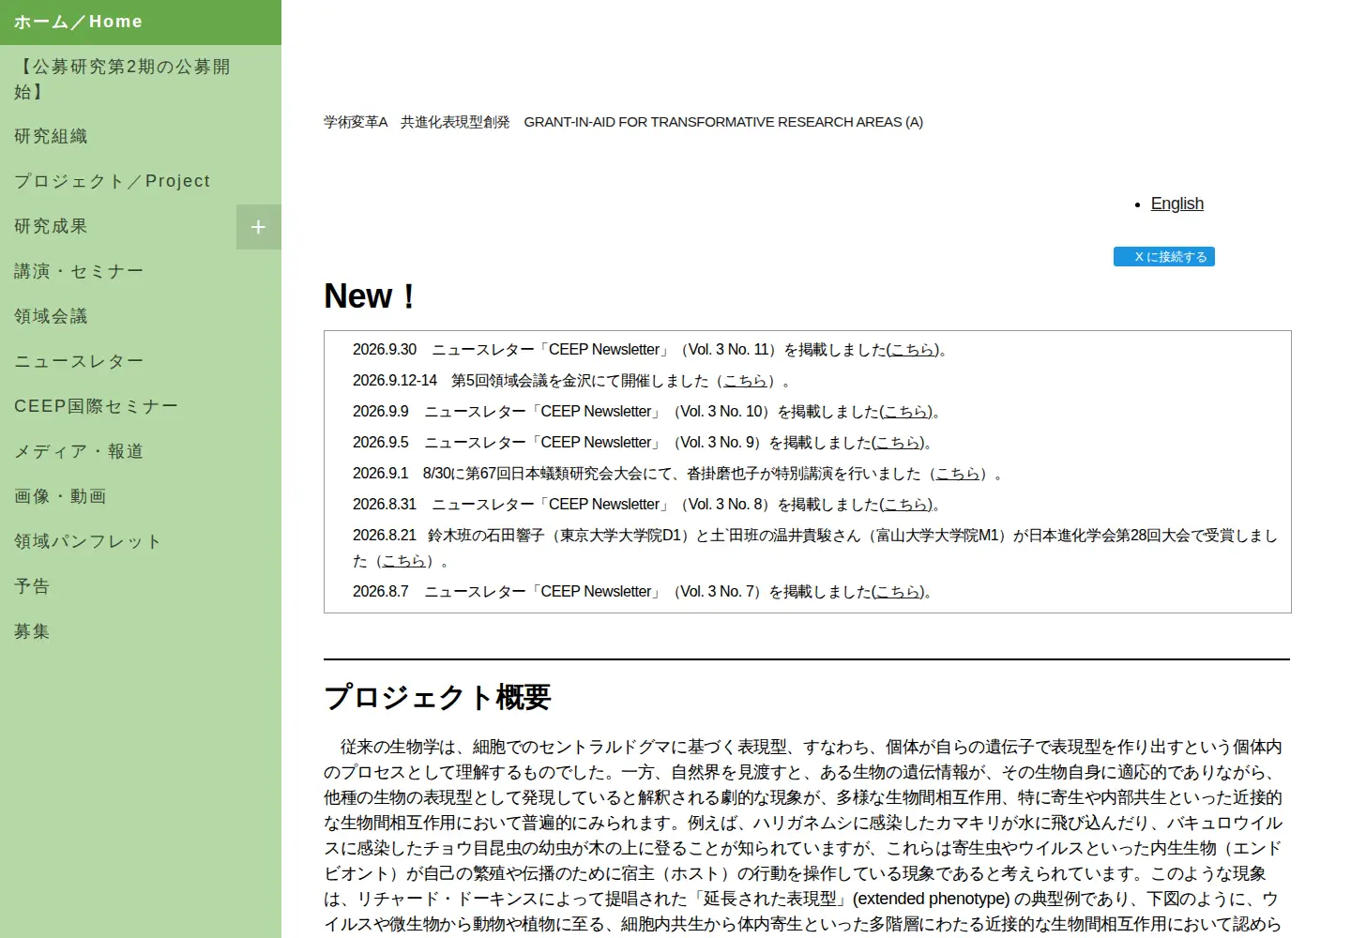The height and width of the screenshot is (938, 1351).
Task: Open the ホーム／Home menu item
Action: 141,22
